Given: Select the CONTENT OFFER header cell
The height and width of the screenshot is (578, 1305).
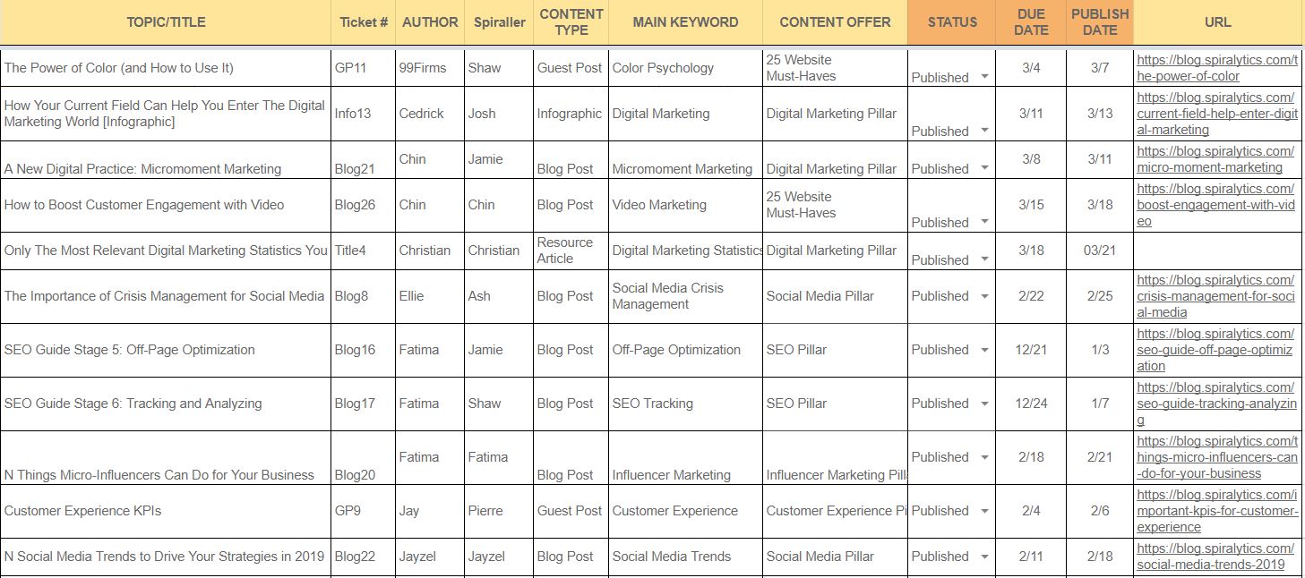Looking at the screenshot, I should [835, 22].
